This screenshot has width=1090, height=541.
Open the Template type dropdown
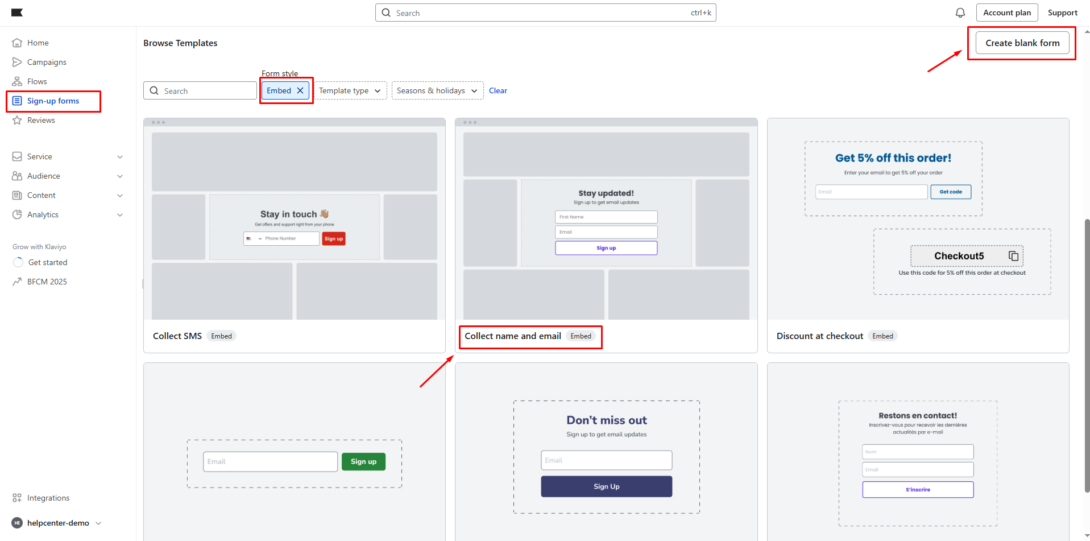[350, 90]
